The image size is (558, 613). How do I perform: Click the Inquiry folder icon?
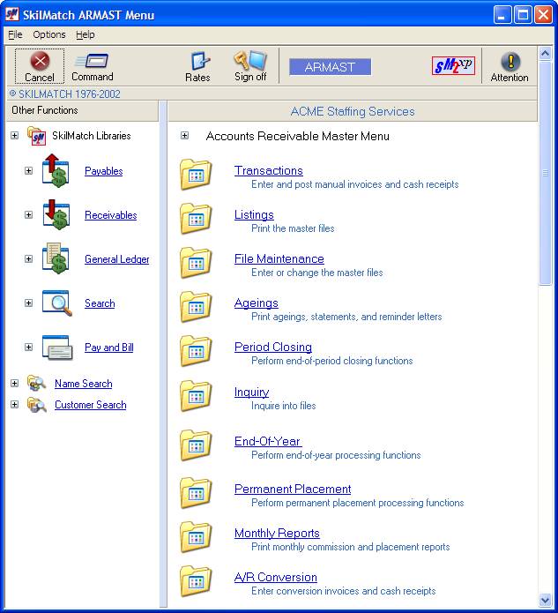pos(196,396)
